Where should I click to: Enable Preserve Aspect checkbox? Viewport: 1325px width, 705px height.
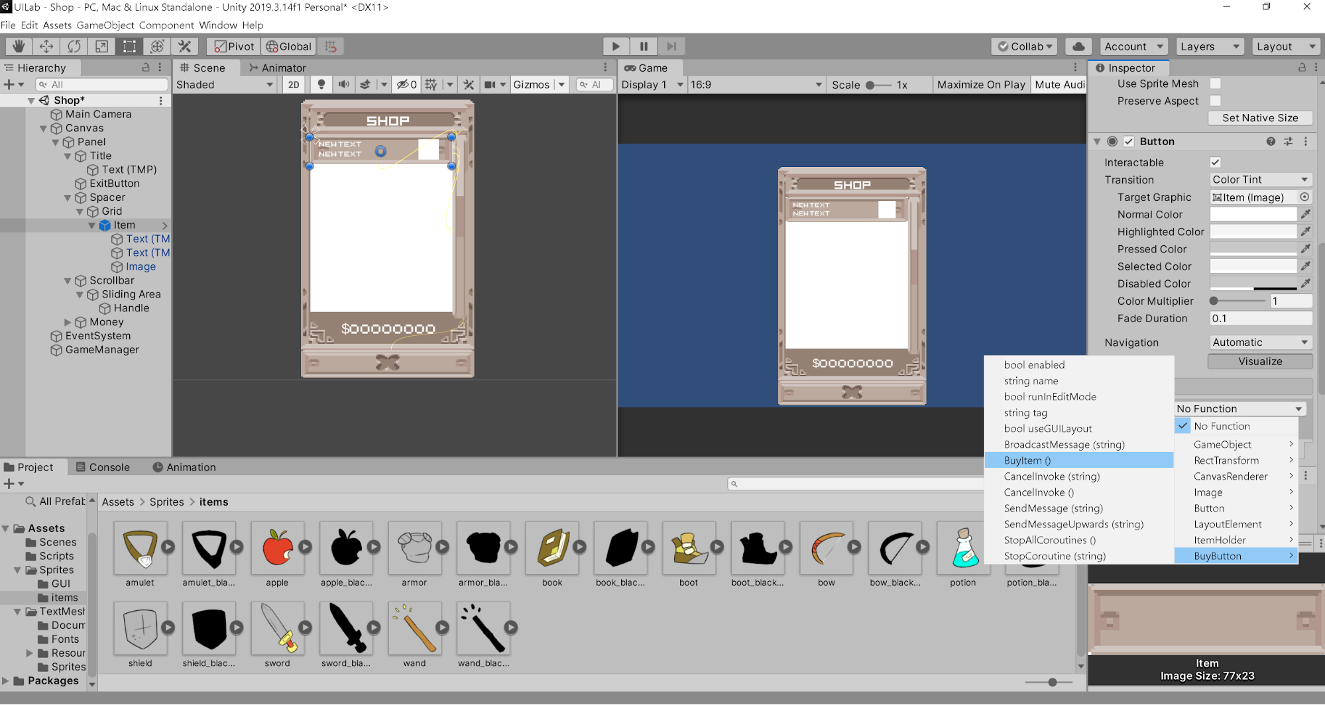coord(1215,101)
